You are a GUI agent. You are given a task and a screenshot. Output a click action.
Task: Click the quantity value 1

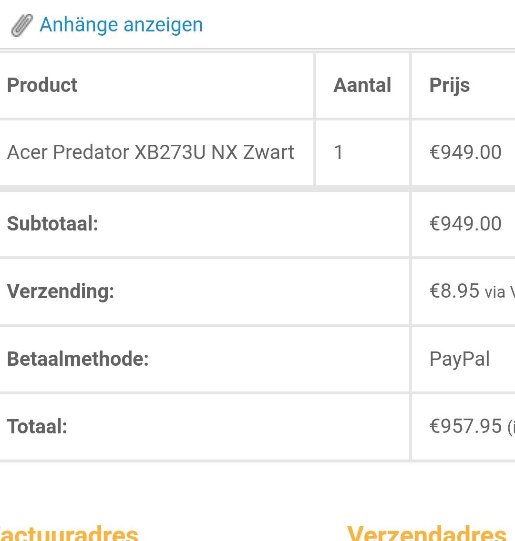[x=339, y=152]
